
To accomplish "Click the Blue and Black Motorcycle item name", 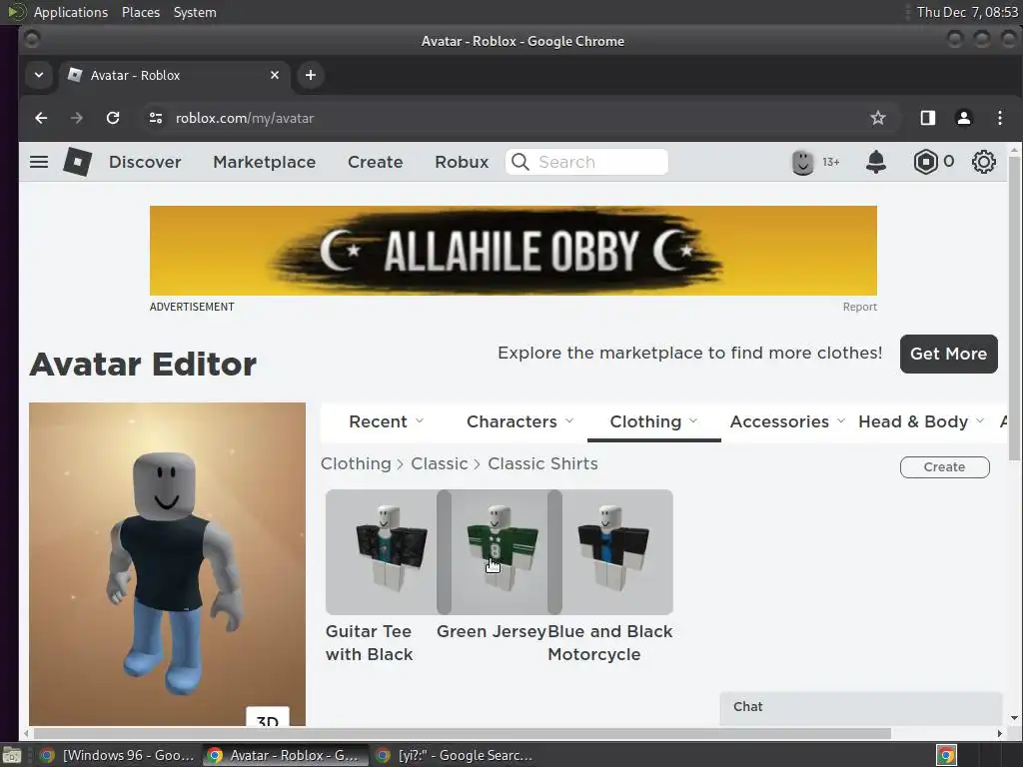I will (x=610, y=643).
